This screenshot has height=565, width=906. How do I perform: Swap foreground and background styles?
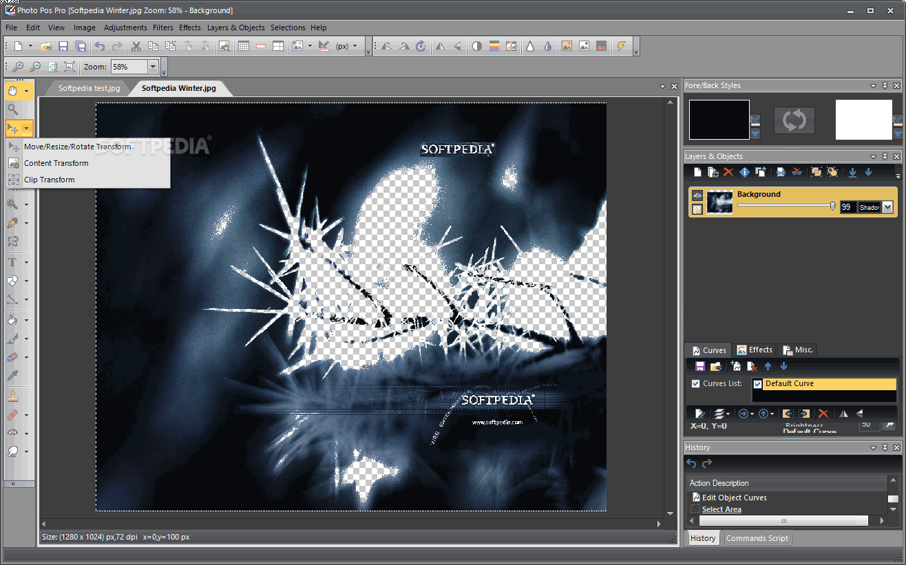[794, 120]
